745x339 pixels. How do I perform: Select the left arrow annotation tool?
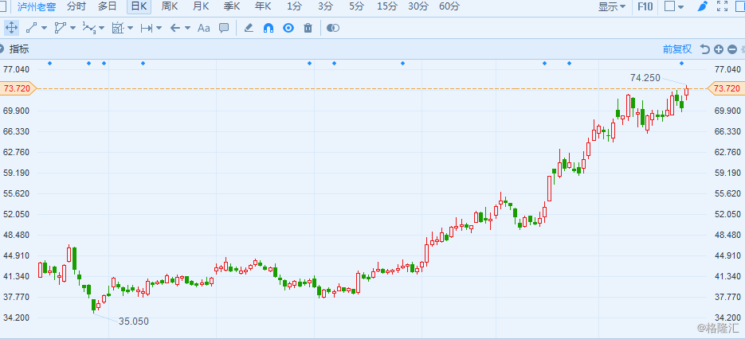tap(174, 28)
